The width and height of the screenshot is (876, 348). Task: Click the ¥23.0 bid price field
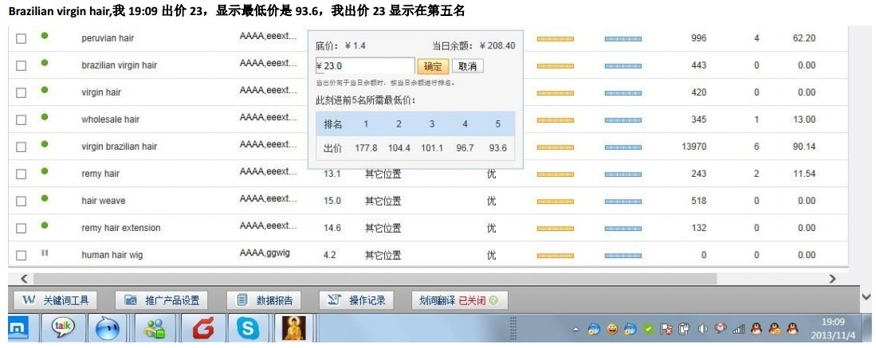(x=365, y=66)
